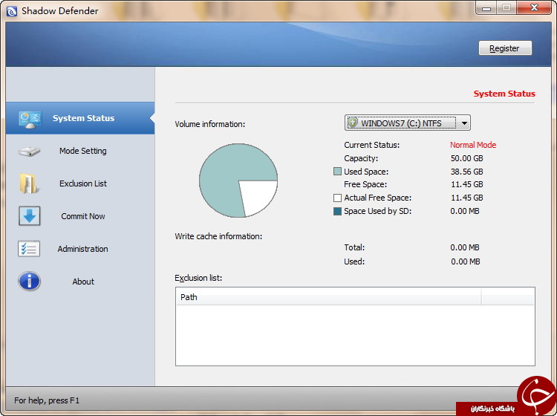Click the Current Status label
This screenshot has width=557, height=416.
[x=371, y=145]
